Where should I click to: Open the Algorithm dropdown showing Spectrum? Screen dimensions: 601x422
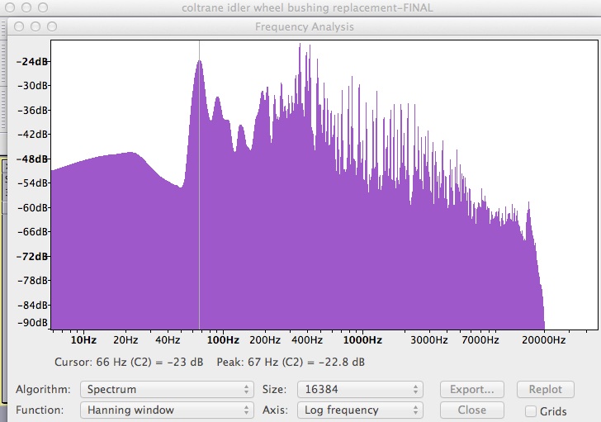tap(167, 390)
